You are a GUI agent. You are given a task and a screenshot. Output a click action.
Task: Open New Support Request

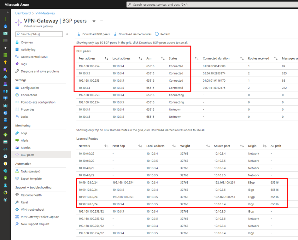tap(35, 224)
